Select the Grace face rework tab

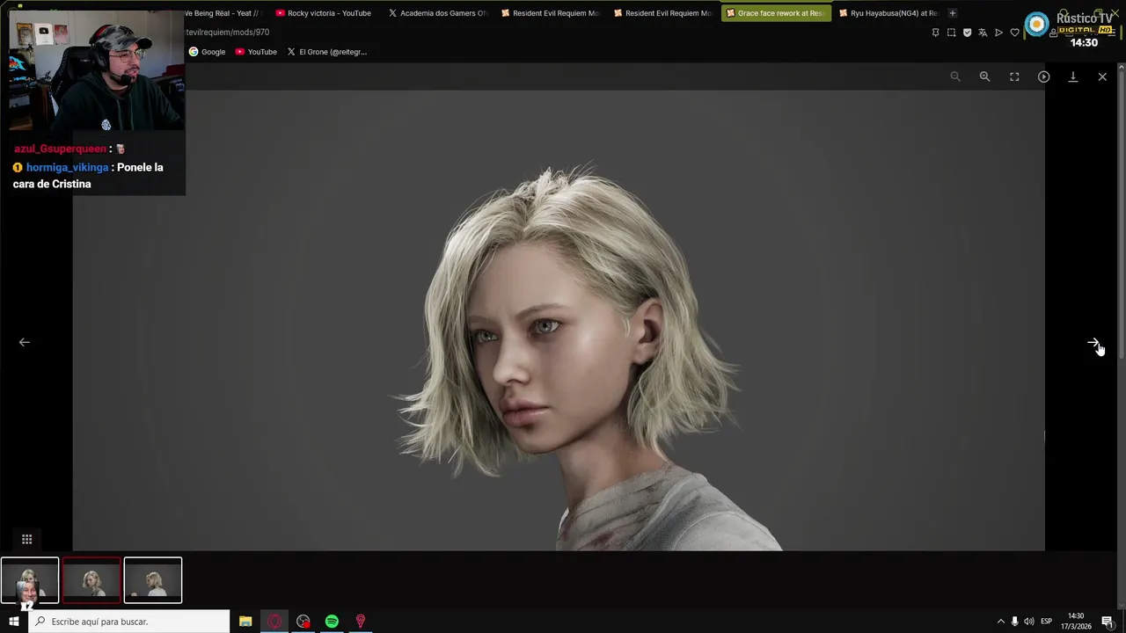click(775, 13)
